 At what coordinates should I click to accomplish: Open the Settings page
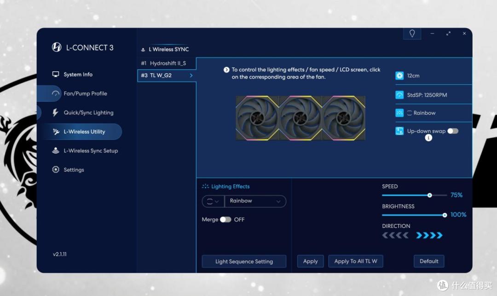74,169
